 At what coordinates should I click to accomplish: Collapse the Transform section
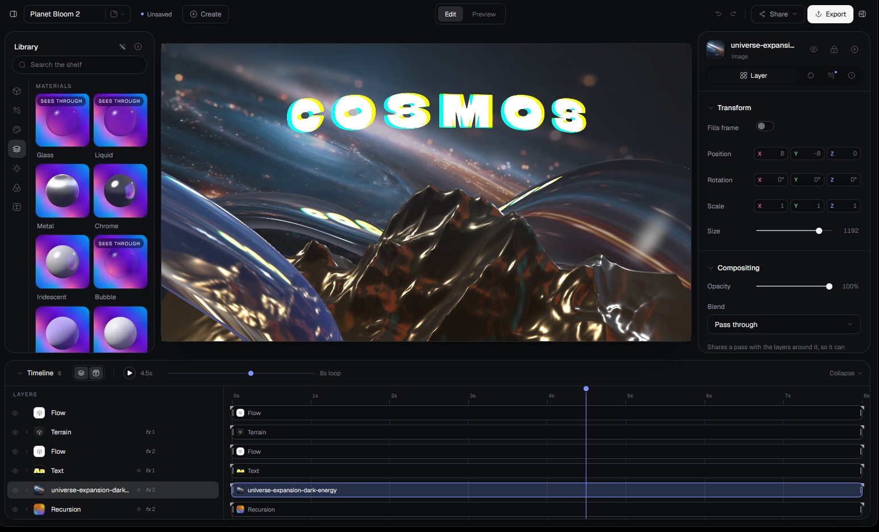tap(710, 108)
